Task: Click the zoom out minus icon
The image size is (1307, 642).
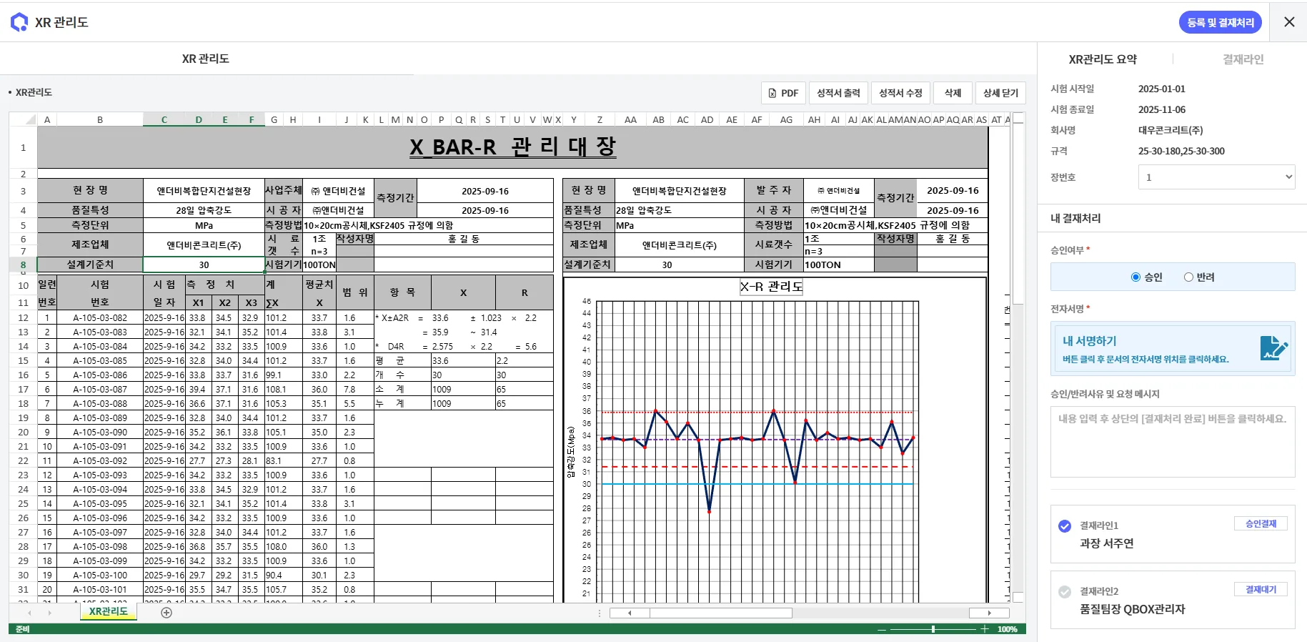Action: coord(882,629)
